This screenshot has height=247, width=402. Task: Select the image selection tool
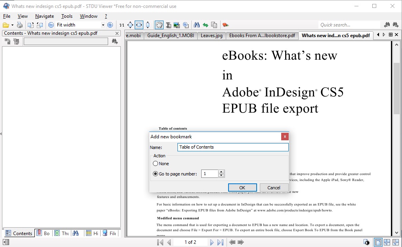pyautogui.click(x=177, y=25)
